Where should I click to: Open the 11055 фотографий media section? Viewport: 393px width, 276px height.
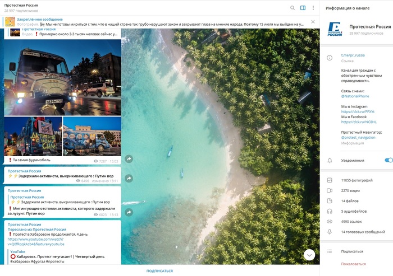click(355, 180)
